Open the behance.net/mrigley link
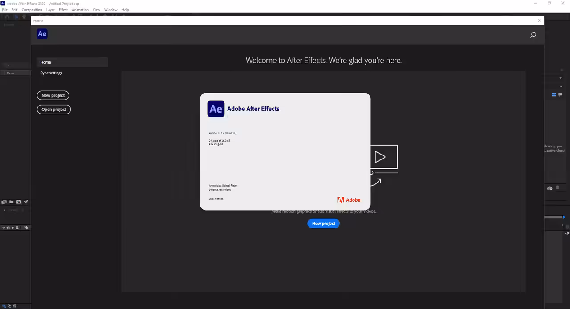The height and width of the screenshot is (309, 570). 220,189
